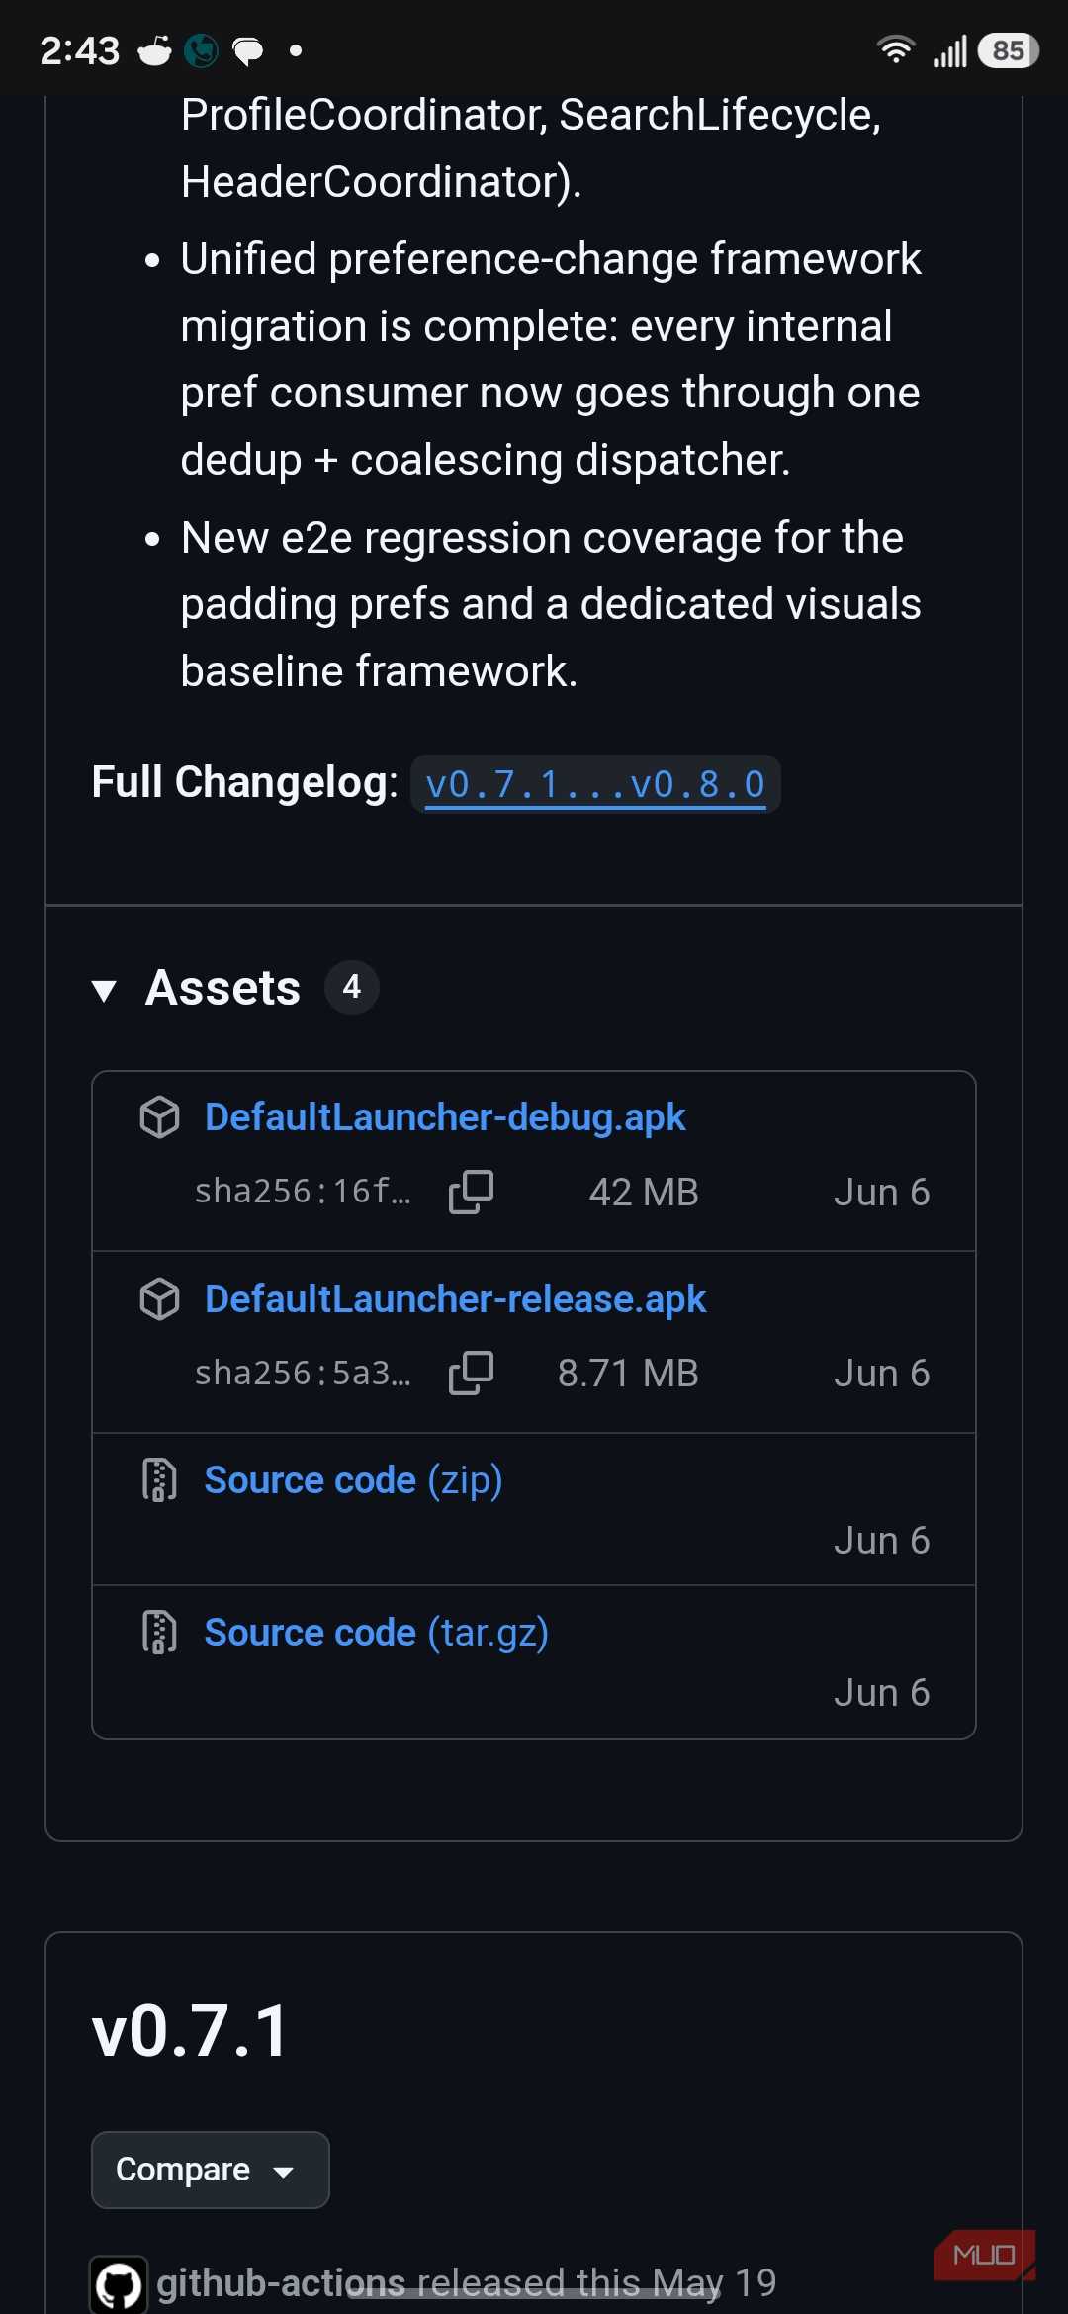The image size is (1068, 2314).
Task: Copy sha256 hash of release apk
Action: (472, 1374)
